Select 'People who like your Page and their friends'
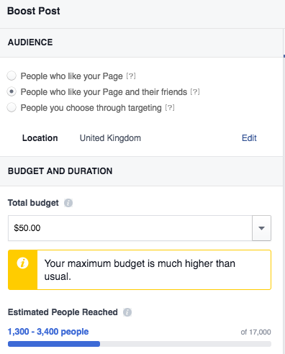Viewport: 285px width, 354px height. pos(12,91)
